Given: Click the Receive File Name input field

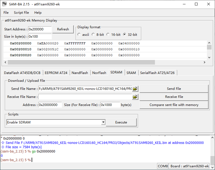Looking at the screenshot, I should pos(85,97).
